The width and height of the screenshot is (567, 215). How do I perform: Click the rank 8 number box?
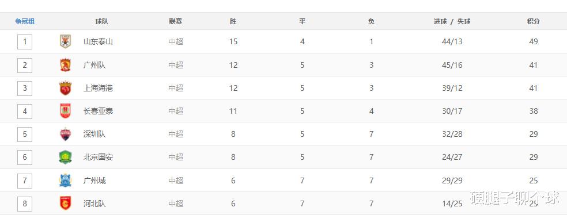(25, 204)
